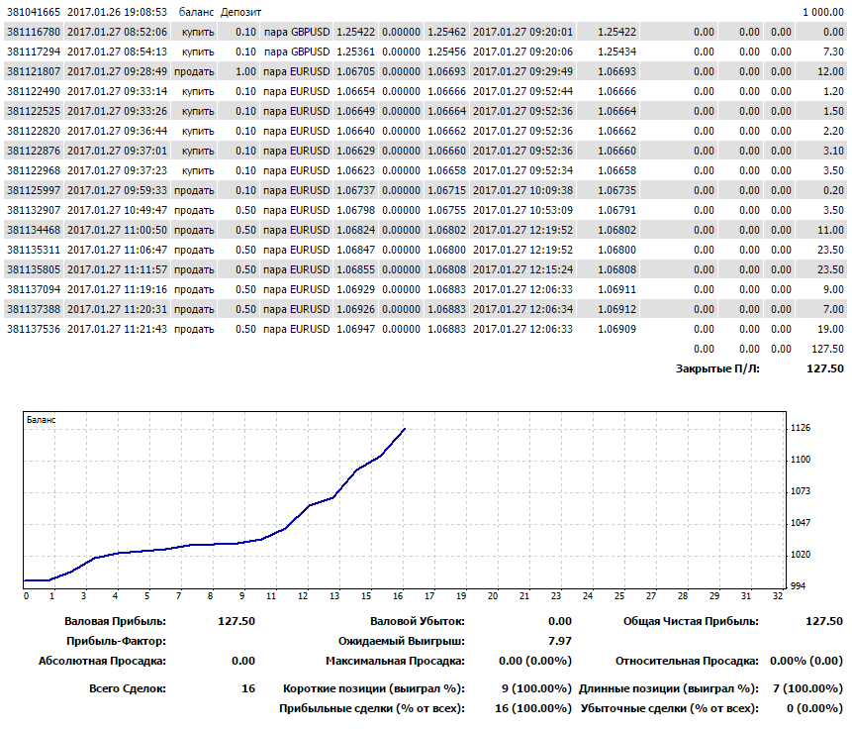Click open price 1.06824
The image size is (852, 732).
point(355,230)
